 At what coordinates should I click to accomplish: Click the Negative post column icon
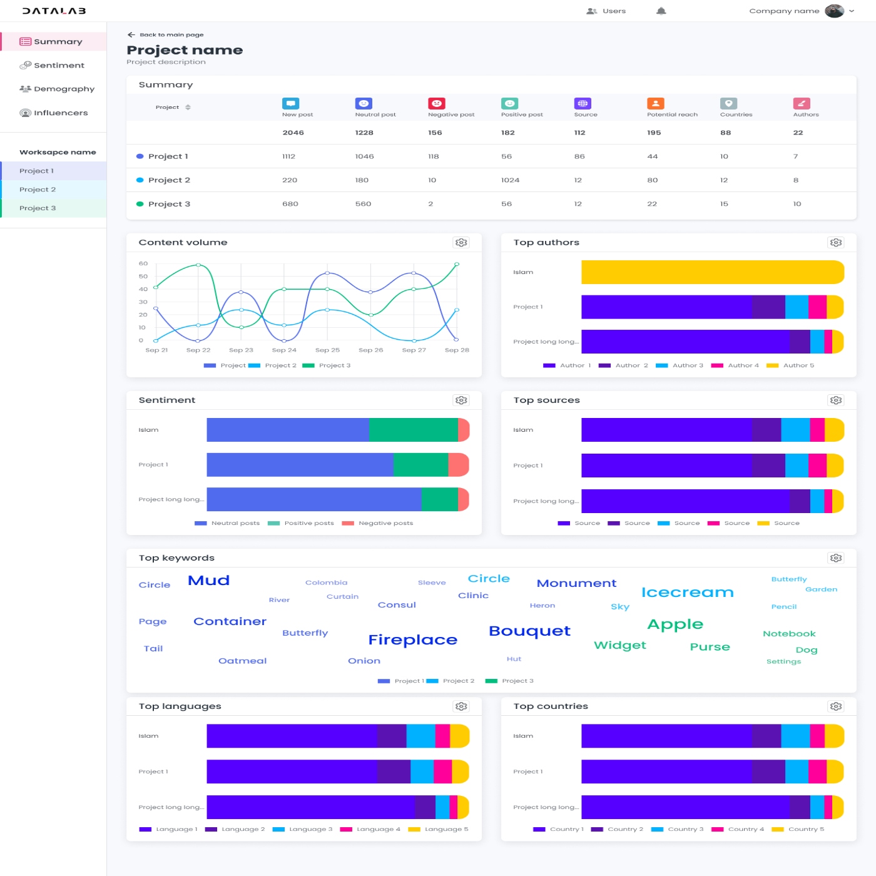[x=437, y=103]
